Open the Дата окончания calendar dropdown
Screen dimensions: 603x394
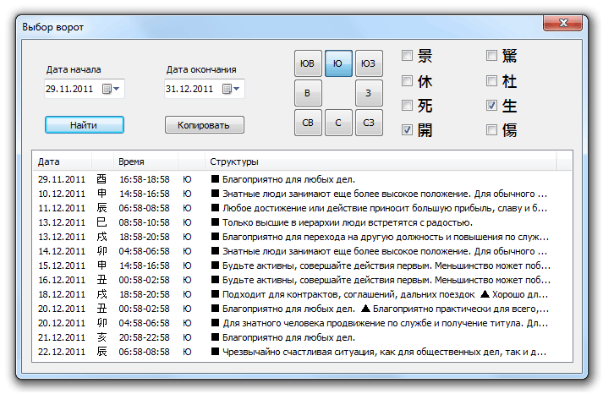[231, 89]
